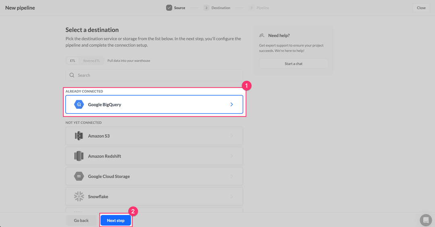Click the Need help? heading
435x227 pixels.
click(x=279, y=35)
